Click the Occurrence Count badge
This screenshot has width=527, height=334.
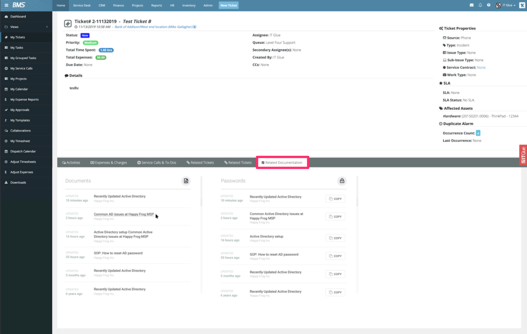point(478,133)
